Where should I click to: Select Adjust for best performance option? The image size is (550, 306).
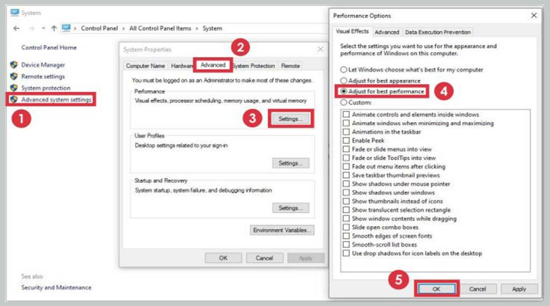point(344,92)
